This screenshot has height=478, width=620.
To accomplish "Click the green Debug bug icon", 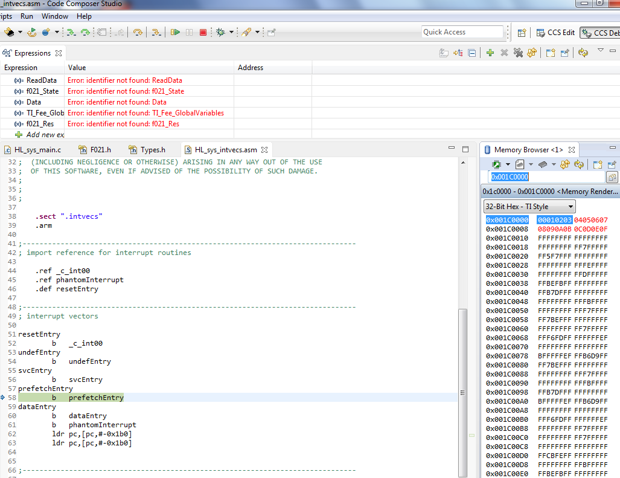I will (x=220, y=32).
